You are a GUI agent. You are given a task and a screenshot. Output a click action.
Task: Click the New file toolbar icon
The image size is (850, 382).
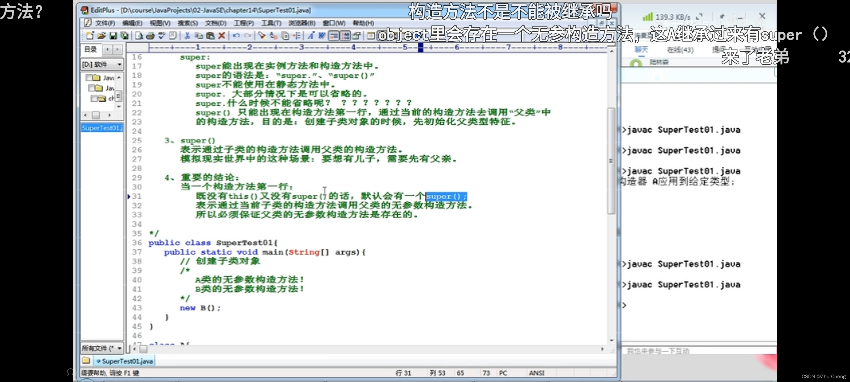point(90,35)
